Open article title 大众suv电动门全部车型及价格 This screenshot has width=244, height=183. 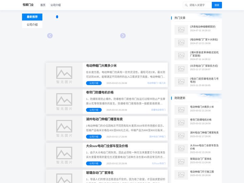pos(107,146)
